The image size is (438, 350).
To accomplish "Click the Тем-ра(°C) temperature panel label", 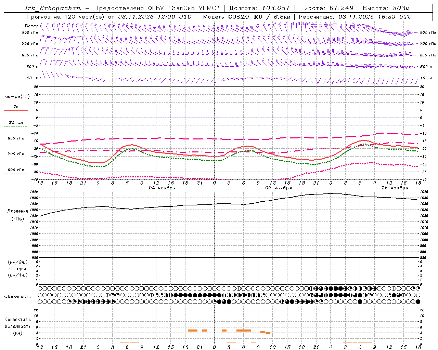I will tap(16, 97).
